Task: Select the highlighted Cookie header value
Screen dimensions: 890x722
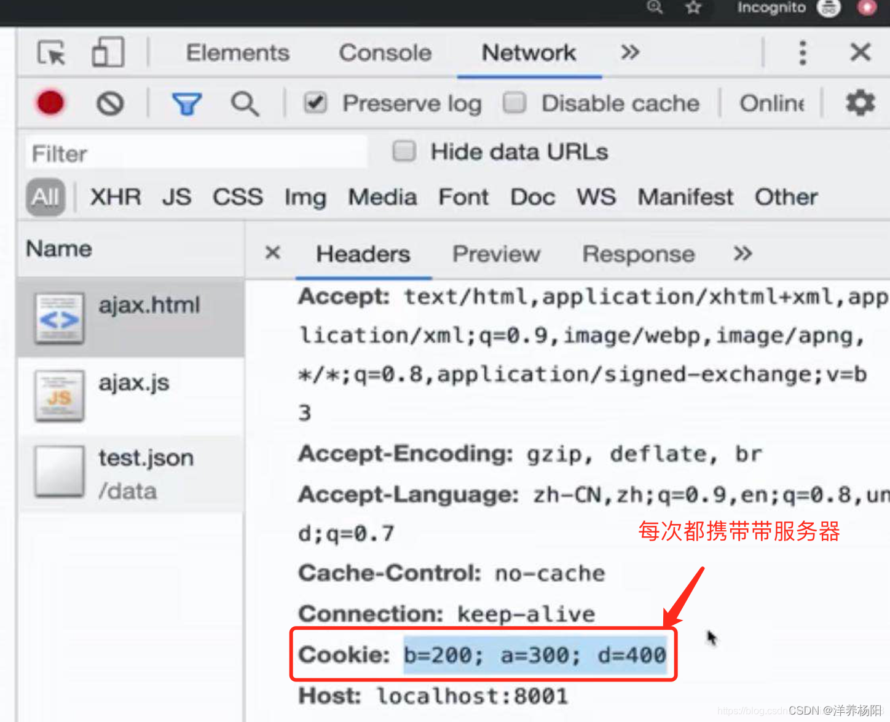Action: pyautogui.click(x=534, y=654)
